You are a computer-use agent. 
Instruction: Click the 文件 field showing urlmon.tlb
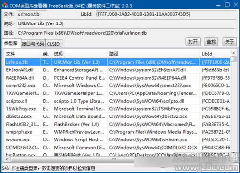32,14
